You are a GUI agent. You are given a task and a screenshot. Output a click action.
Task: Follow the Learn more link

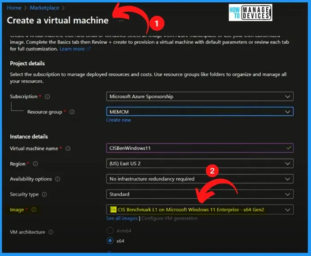[x=72, y=49]
